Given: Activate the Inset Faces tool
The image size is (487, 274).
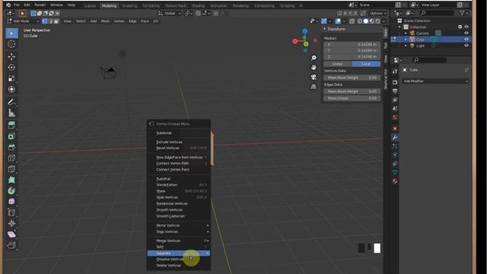Looking at the screenshot, I should coord(12,136).
